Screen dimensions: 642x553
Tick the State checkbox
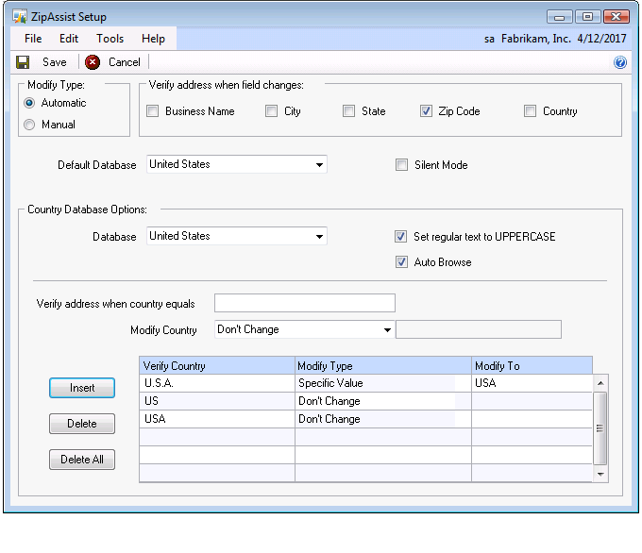click(x=348, y=111)
